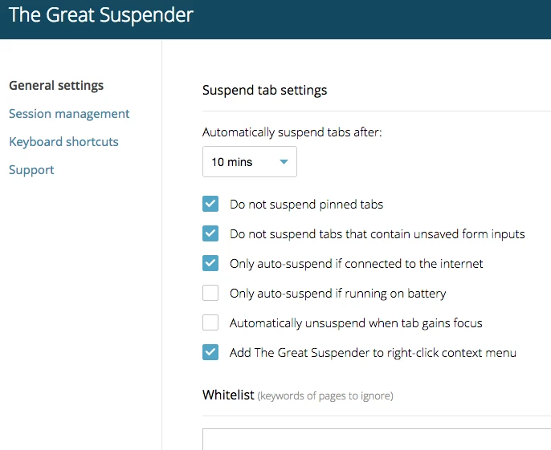The width and height of the screenshot is (551, 450).
Task: Open the General settings section
Action: pos(56,86)
